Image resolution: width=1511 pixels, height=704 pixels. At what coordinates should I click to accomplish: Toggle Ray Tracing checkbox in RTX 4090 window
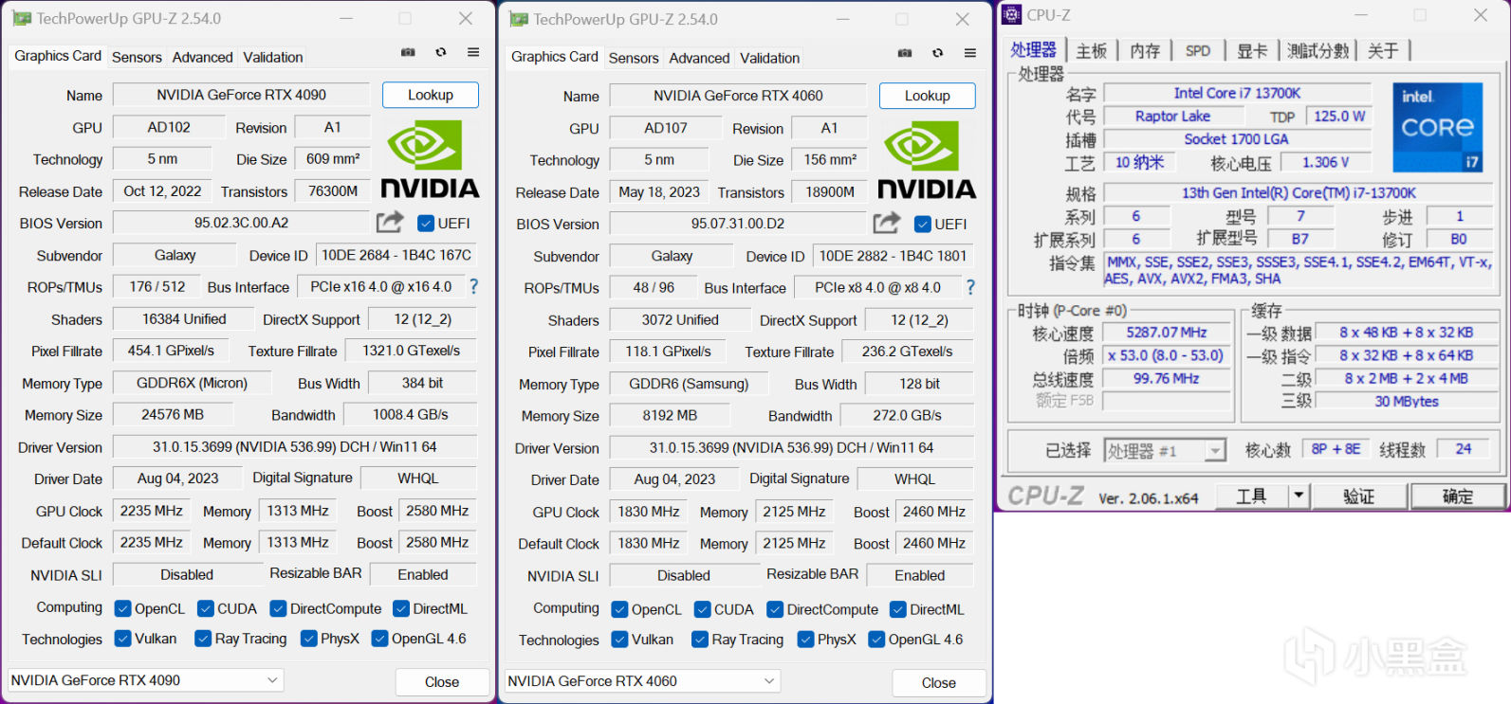[203, 639]
